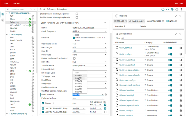
Task: Open the ti_enet_config.c file link
Action: tap(126, 110)
